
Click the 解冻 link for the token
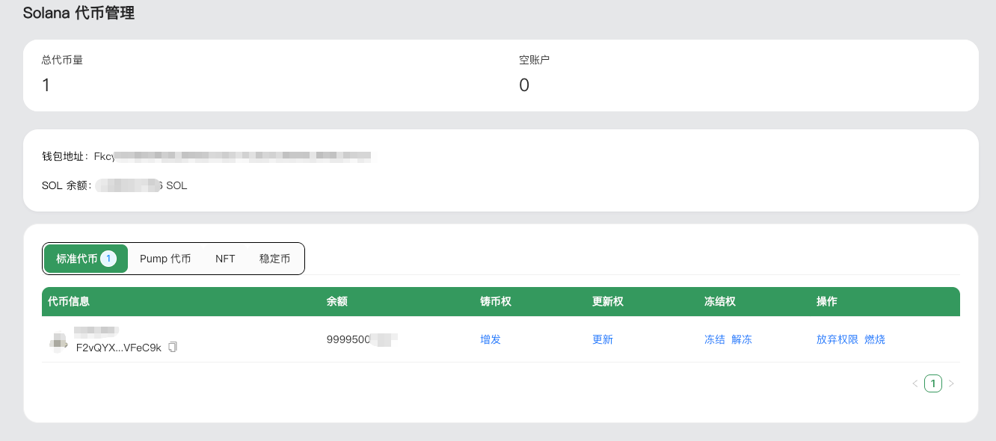pos(742,339)
